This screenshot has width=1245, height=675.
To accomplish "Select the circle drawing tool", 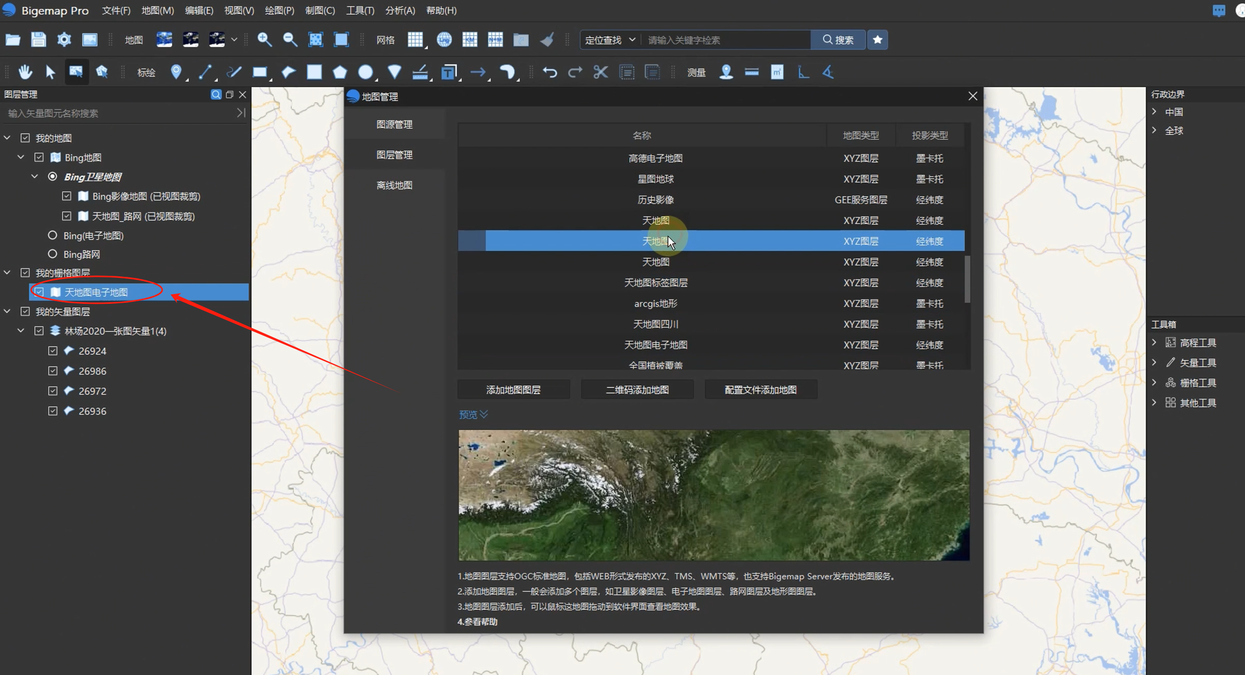I will coord(366,72).
